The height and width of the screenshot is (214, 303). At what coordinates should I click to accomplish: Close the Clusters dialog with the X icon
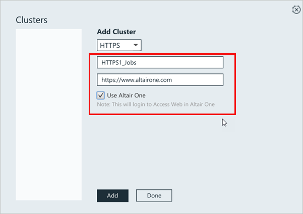(296, 10)
